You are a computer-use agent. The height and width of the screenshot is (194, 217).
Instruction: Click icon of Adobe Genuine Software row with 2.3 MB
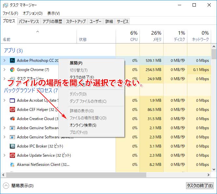12,137
